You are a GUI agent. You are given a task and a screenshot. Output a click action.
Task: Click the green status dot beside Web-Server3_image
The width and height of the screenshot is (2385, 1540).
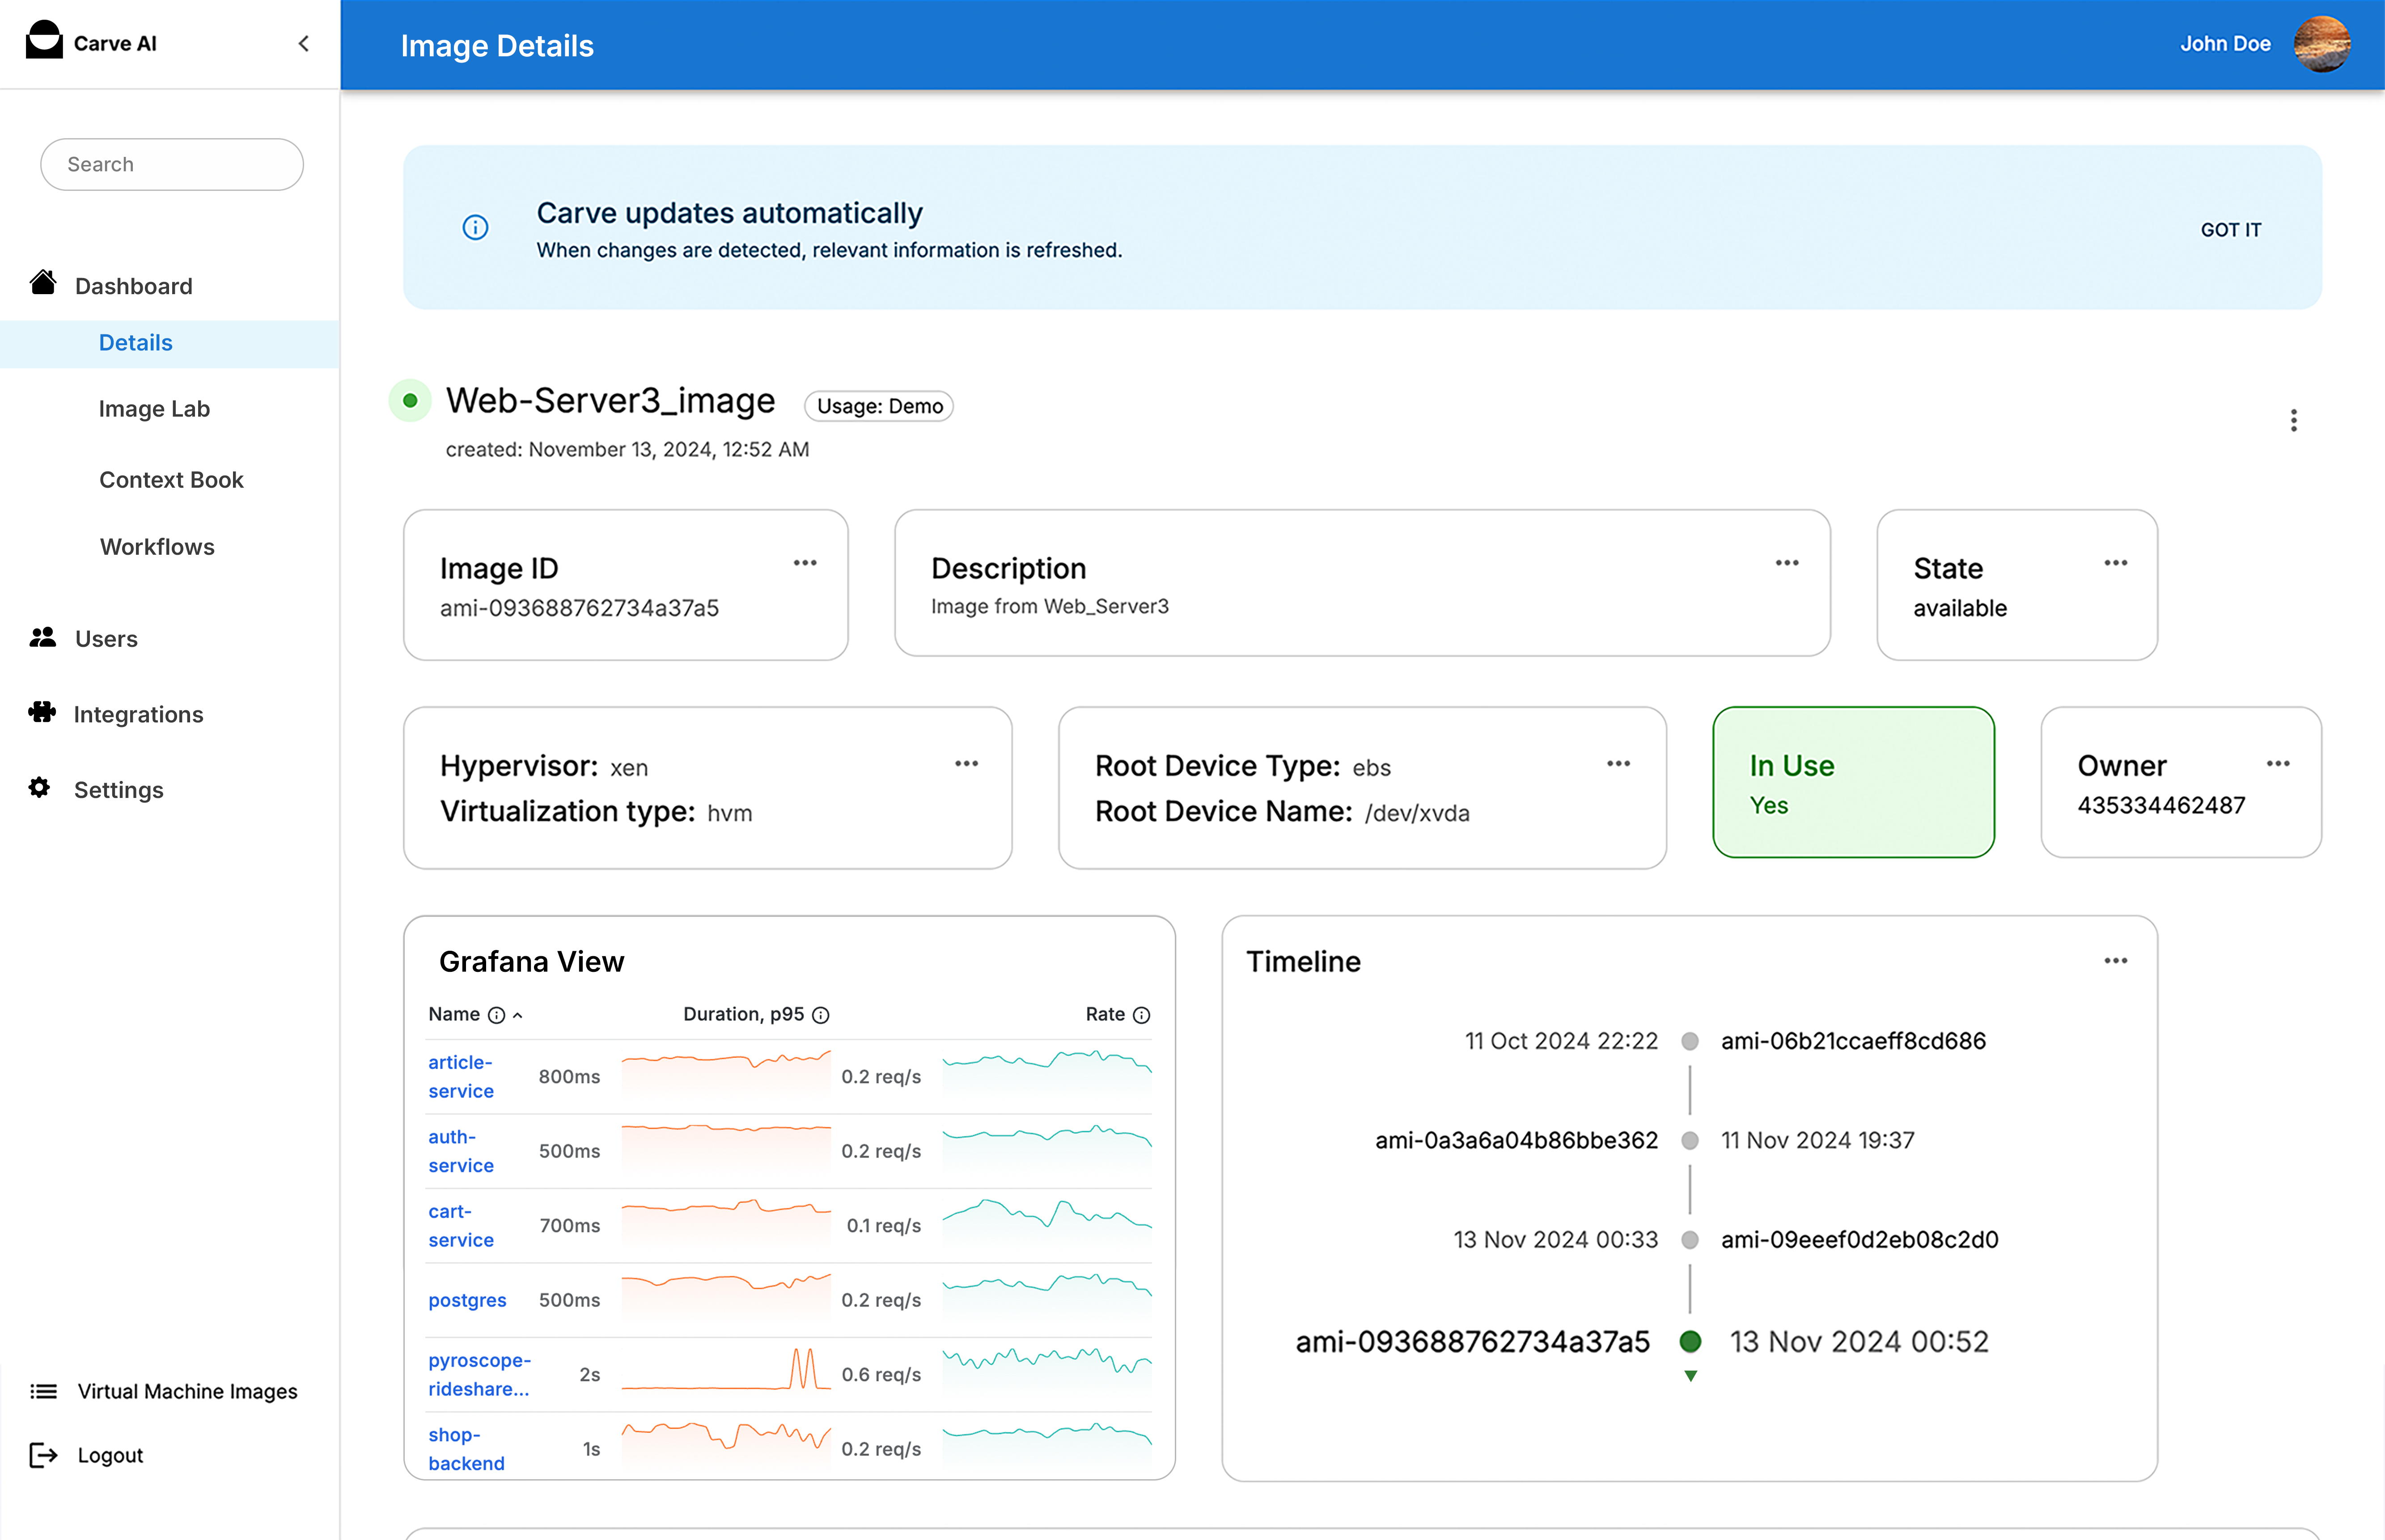[x=410, y=401]
